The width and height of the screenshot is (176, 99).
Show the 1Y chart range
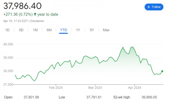78,30
